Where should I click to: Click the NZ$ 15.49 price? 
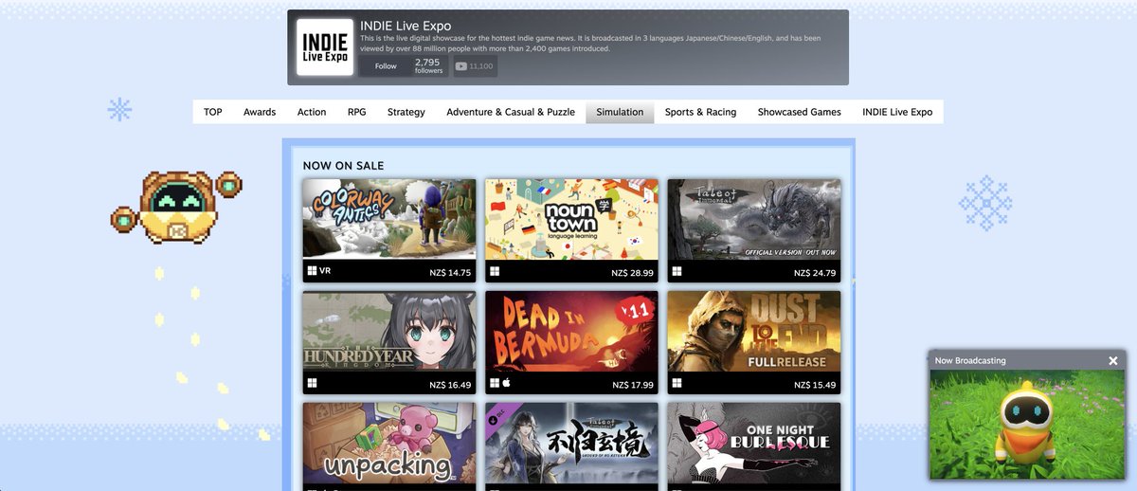point(815,385)
